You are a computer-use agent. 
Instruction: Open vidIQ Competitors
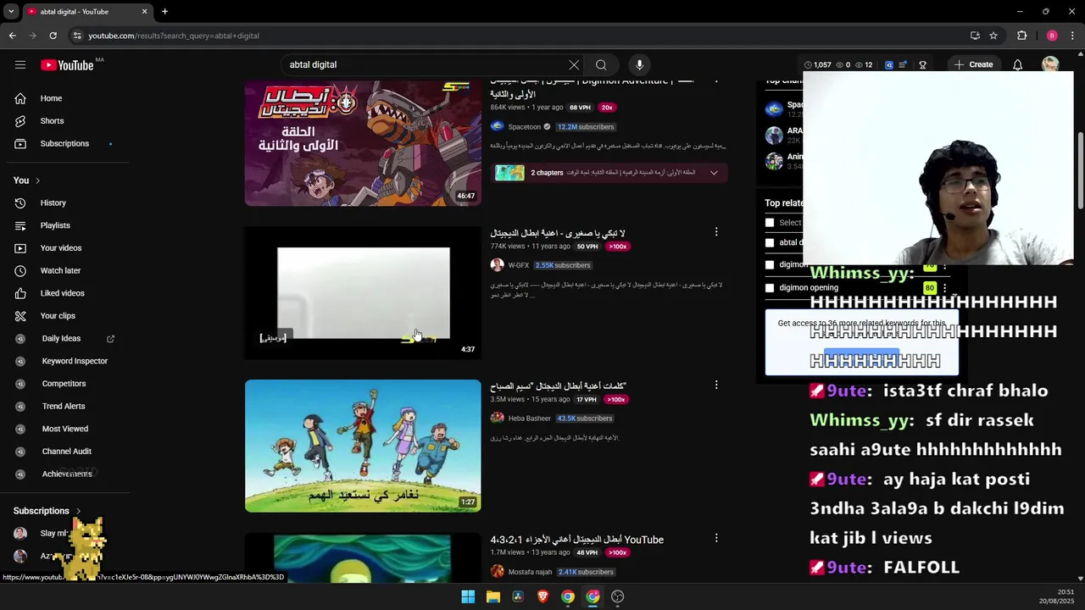pos(64,384)
